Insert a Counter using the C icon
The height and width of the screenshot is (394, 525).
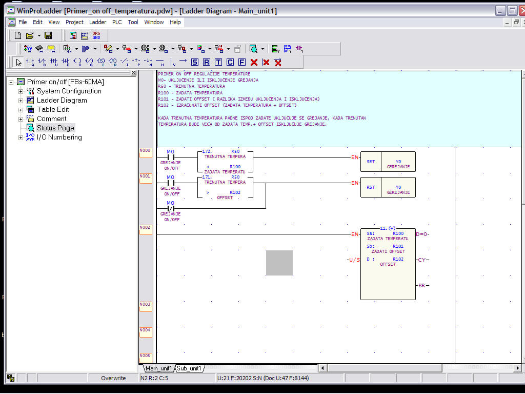(229, 62)
